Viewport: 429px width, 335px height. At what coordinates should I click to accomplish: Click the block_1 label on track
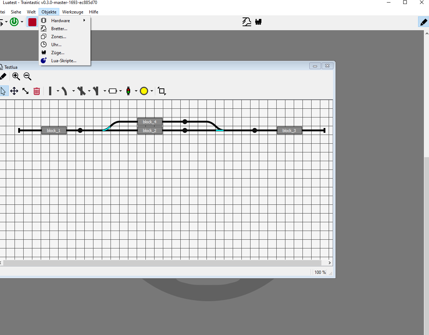coord(54,131)
